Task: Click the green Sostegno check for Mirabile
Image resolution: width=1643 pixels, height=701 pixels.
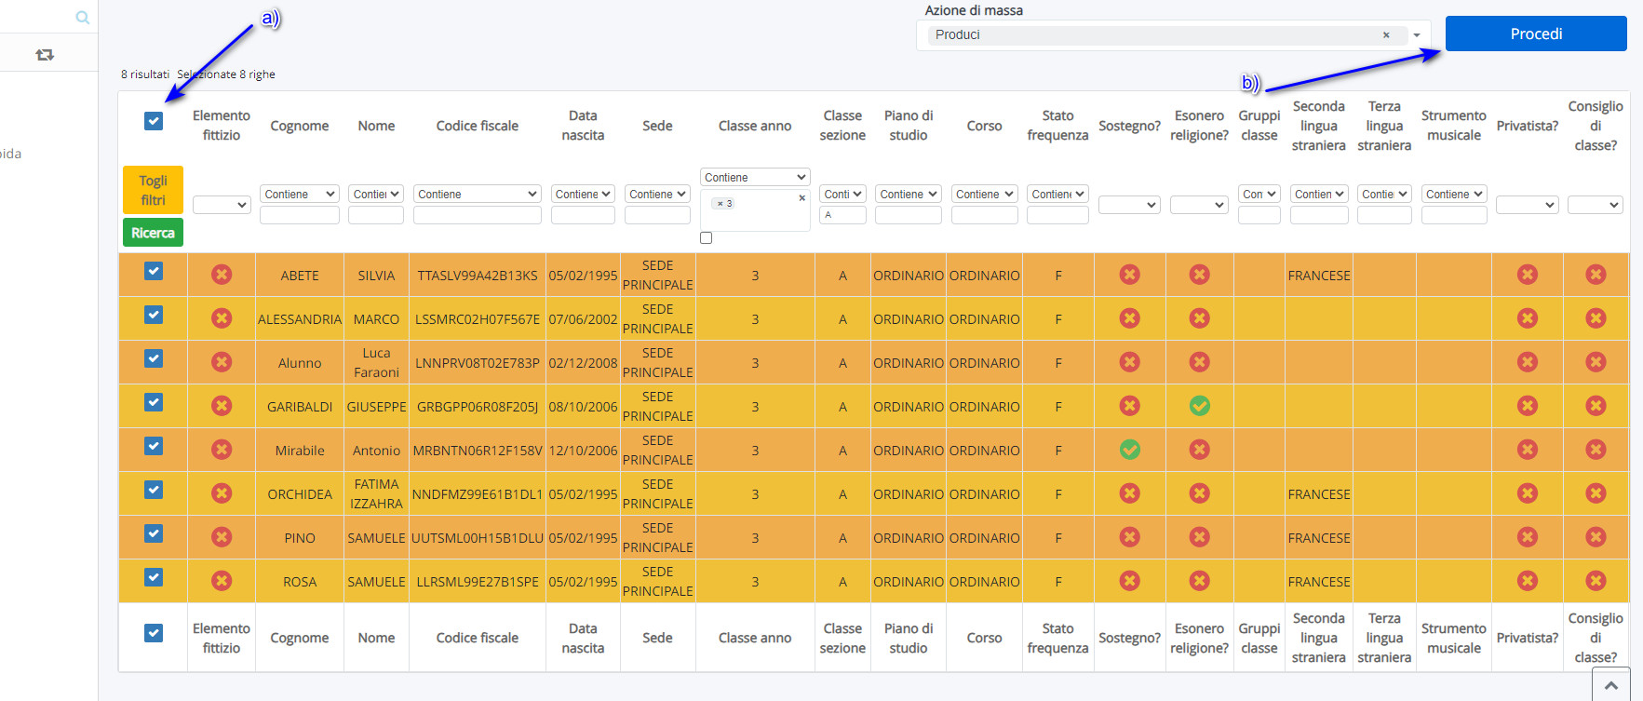Action: pyautogui.click(x=1130, y=450)
